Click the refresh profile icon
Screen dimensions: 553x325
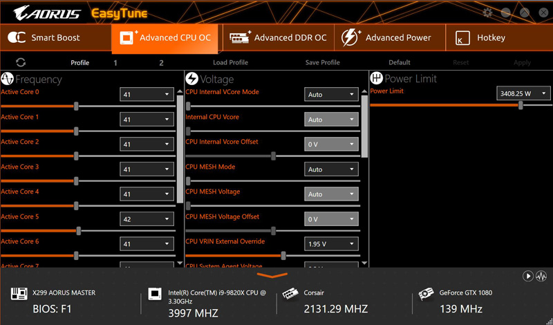coord(21,62)
